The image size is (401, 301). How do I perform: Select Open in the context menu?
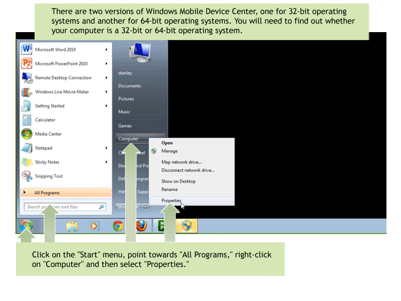click(x=192, y=143)
